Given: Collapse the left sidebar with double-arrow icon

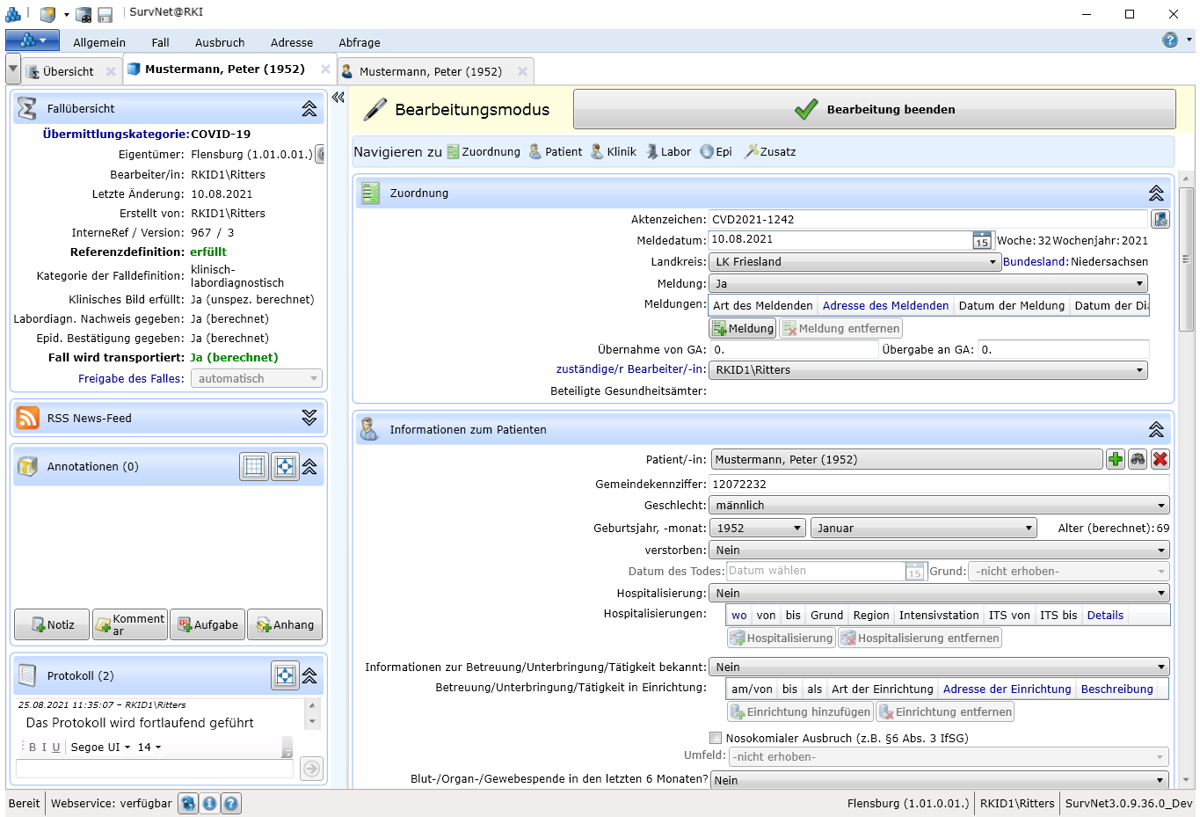Looking at the screenshot, I should click(x=338, y=98).
